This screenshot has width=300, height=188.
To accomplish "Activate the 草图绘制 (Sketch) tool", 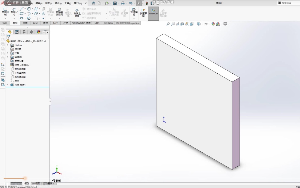I will coord(6,12).
